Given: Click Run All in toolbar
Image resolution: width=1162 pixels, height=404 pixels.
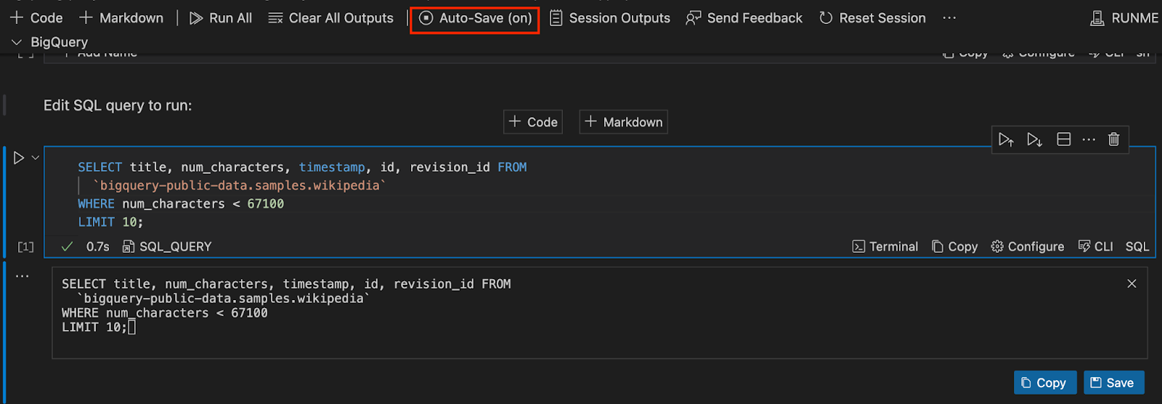Looking at the screenshot, I should point(221,18).
